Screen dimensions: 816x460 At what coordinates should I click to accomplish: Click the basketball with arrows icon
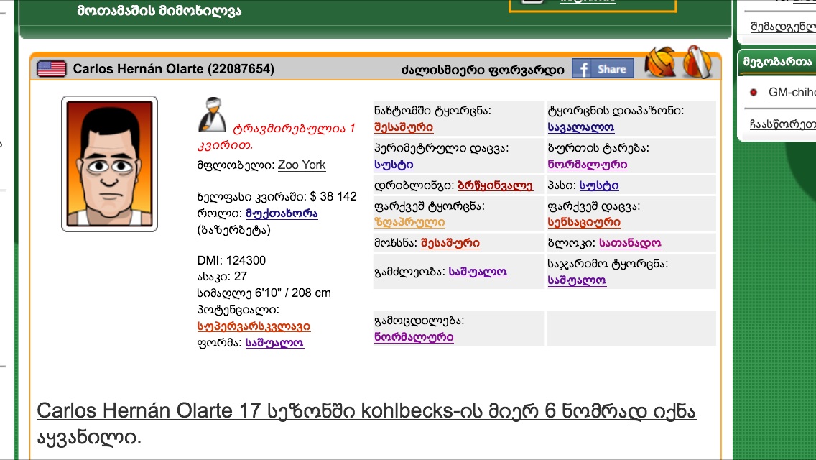tap(660, 63)
